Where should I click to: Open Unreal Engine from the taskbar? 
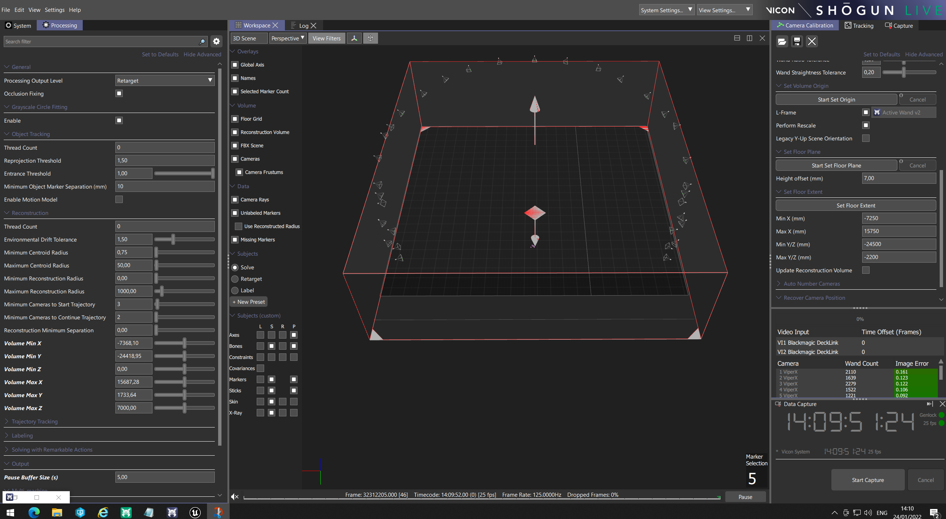[x=195, y=512]
